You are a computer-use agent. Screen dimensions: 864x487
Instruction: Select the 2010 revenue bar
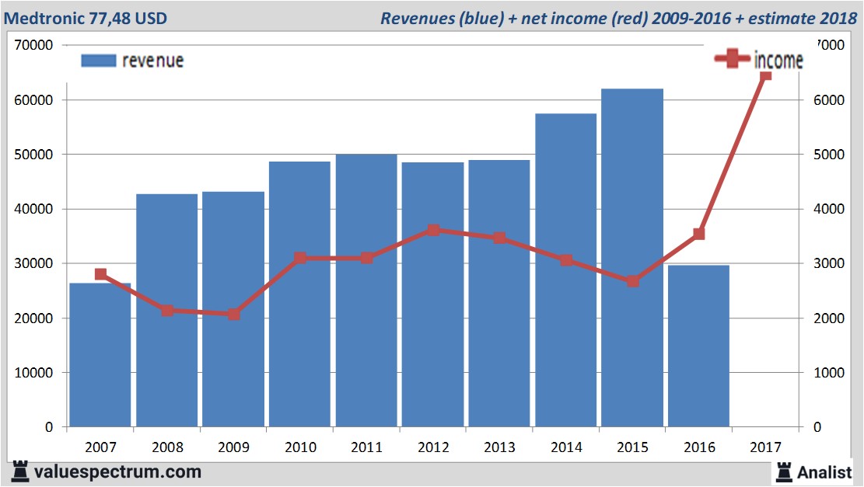pos(299,294)
